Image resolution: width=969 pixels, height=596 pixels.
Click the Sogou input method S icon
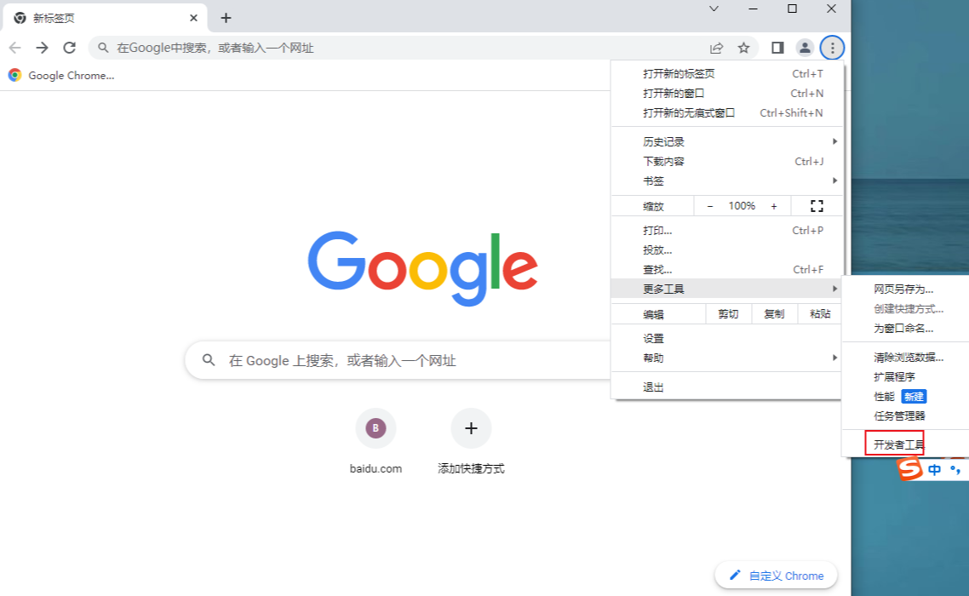(909, 468)
